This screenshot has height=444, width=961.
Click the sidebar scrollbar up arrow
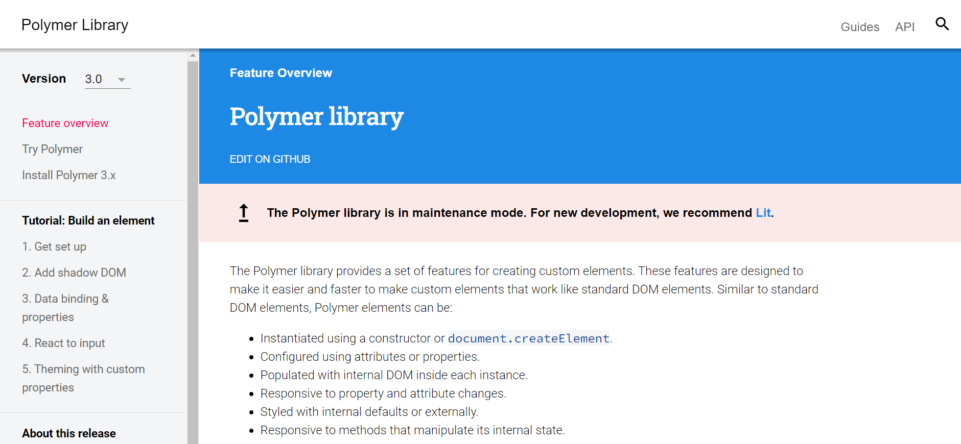[193, 55]
